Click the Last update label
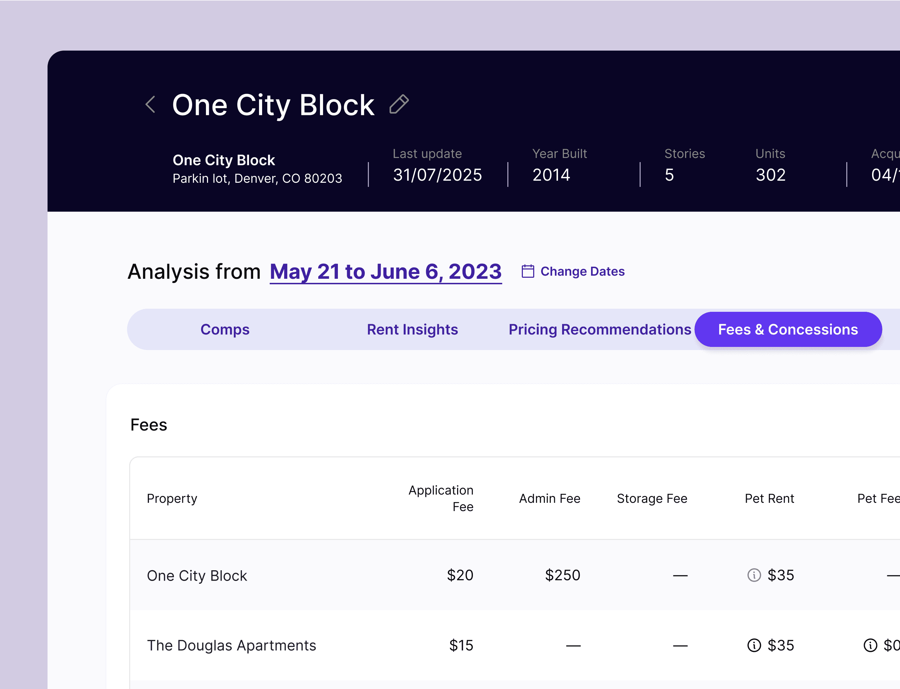900x689 pixels. tap(427, 153)
